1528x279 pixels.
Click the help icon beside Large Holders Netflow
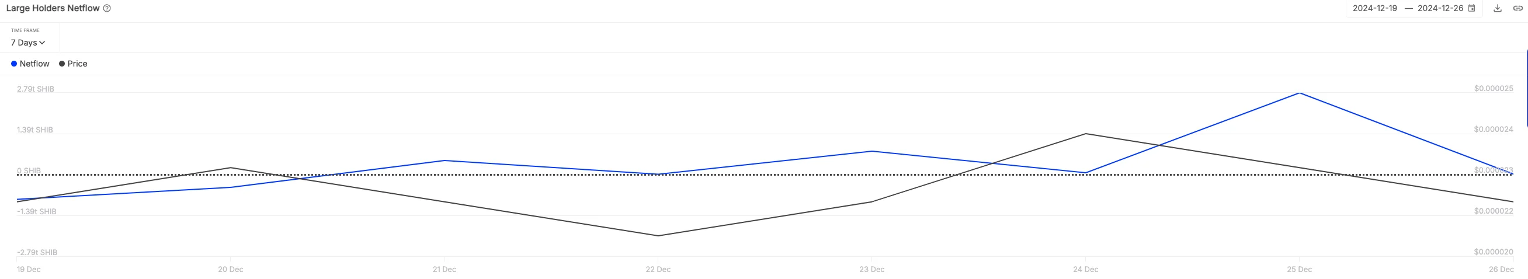coord(107,8)
